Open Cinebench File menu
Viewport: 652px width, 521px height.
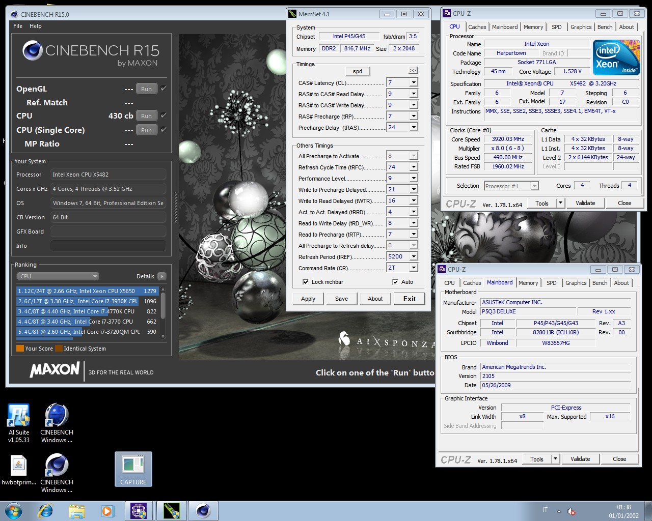point(18,26)
